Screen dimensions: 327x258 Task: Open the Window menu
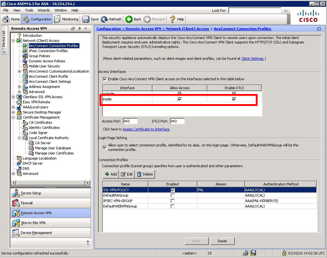[61, 10]
